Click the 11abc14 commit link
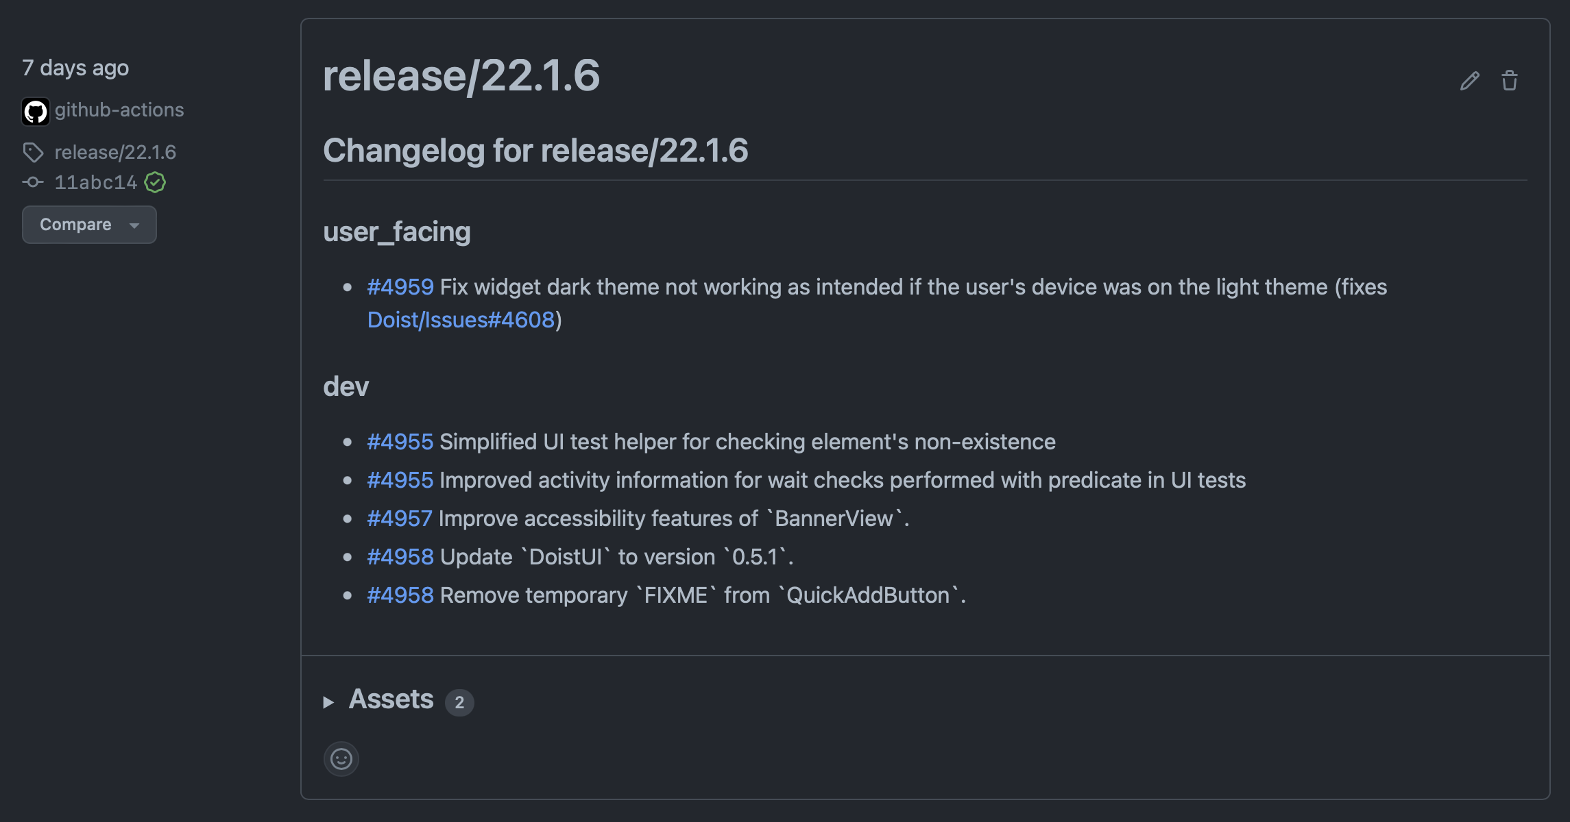 [96, 182]
